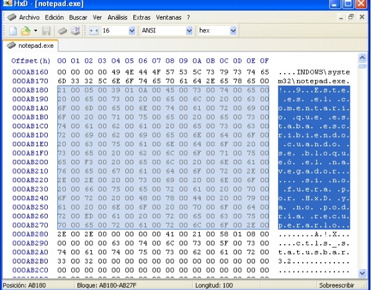Open the Extras menu
The height and width of the screenshot is (290, 371).
pyautogui.click(x=141, y=17)
